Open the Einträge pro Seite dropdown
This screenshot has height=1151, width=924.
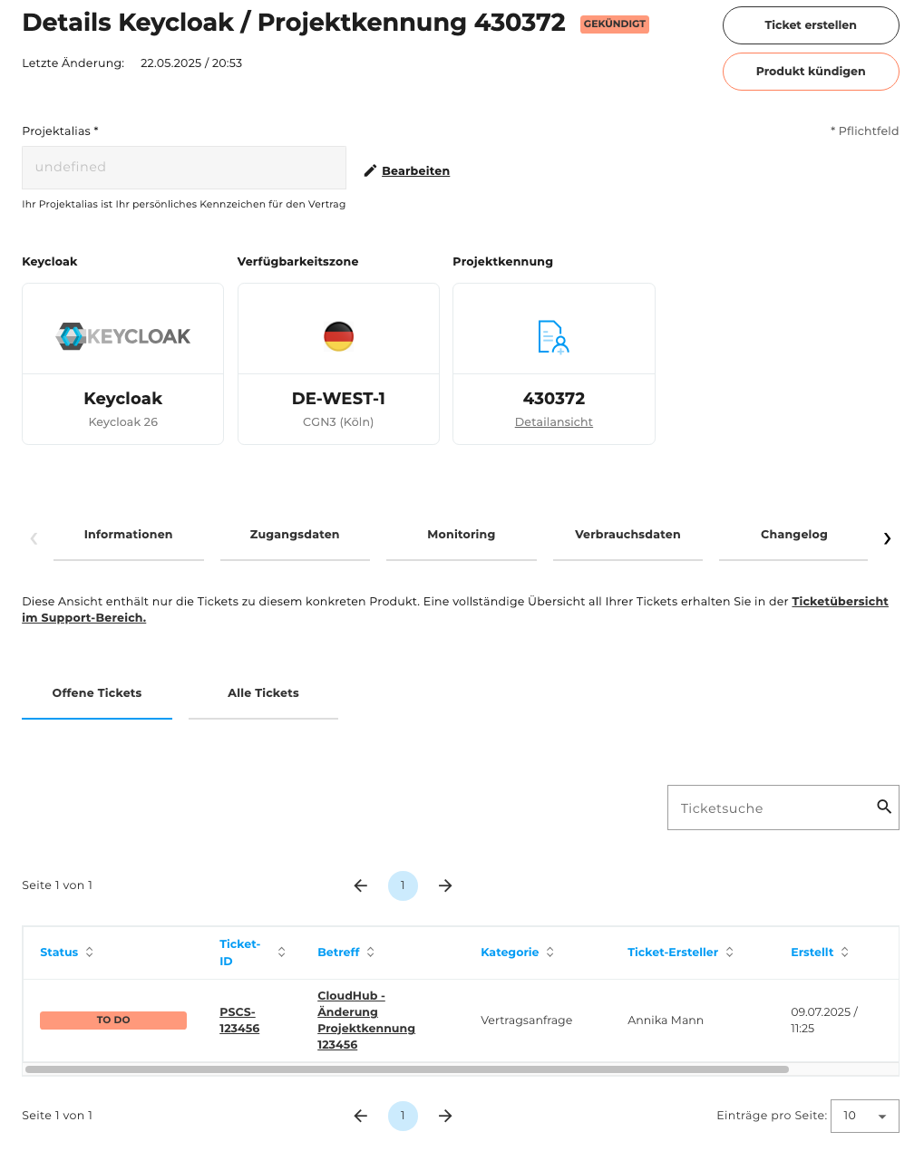[863, 1116]
